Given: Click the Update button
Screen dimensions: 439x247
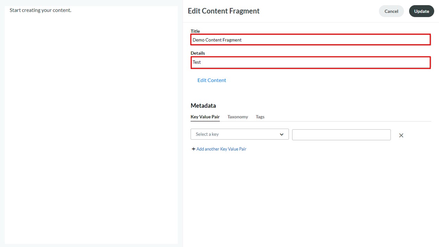Looking at the screenshot, I should (422, 11).
